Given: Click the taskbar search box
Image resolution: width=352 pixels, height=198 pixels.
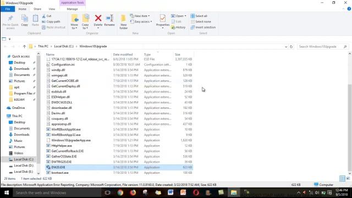Looking at the screenshot, I should pos(57,193).
